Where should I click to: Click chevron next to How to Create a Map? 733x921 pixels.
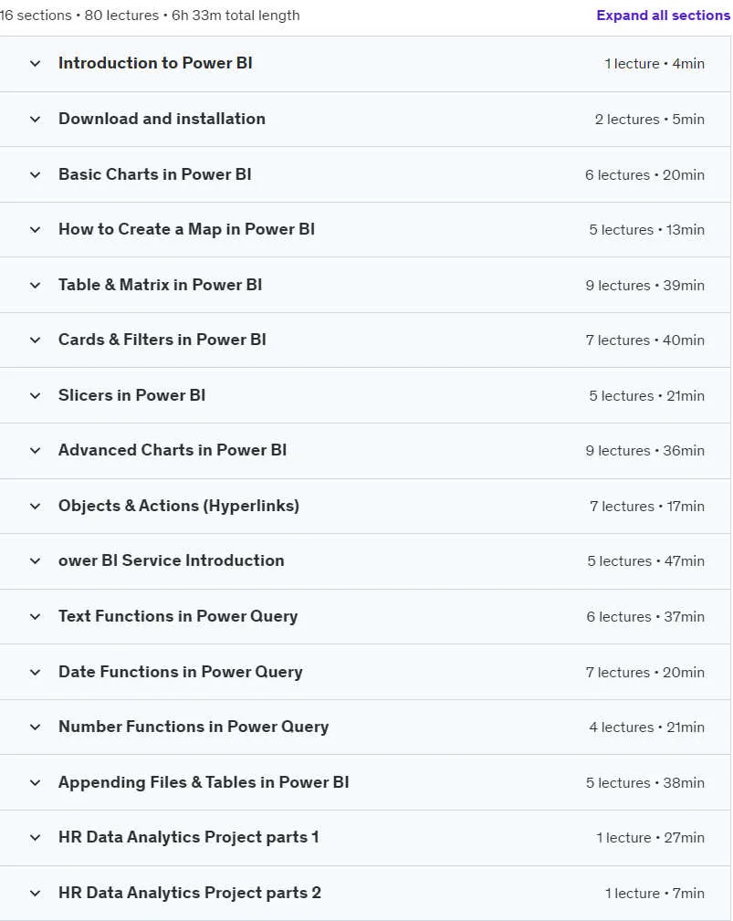pos(36,230)
